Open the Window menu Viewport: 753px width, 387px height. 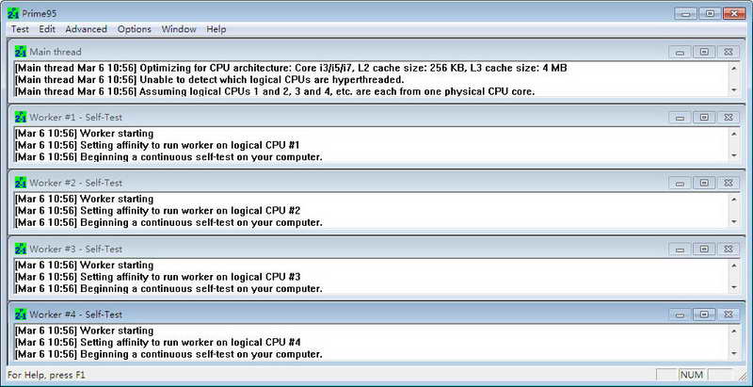[x=179, y=29]
